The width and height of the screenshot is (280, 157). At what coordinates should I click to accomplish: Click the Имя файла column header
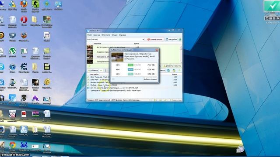(x=94, y=75)
